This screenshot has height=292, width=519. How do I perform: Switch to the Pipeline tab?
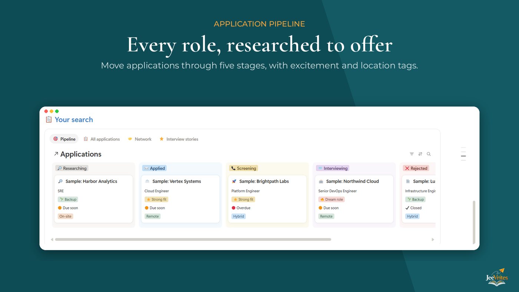(64, 139)
